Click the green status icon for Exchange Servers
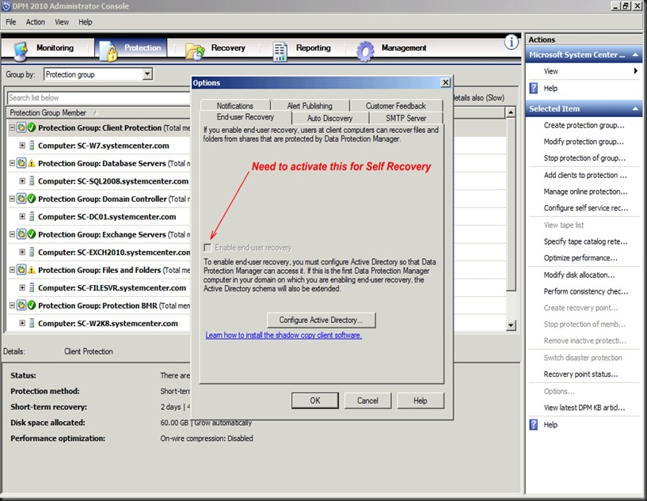 click(x=32, y=234)
